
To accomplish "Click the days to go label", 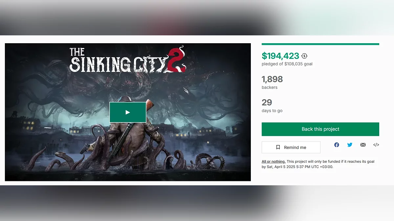I will coord(272,111).
